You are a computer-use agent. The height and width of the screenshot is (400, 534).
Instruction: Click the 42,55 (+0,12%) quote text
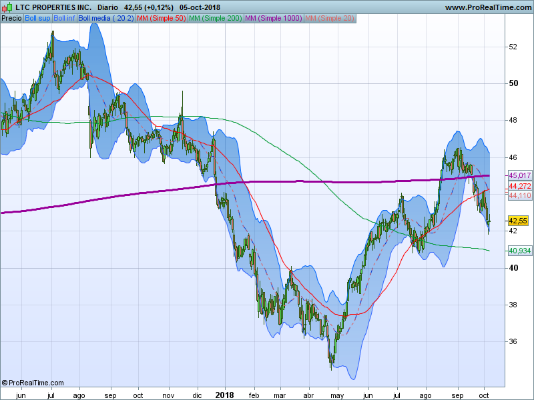pyautogui.click(x=148, y=7)
